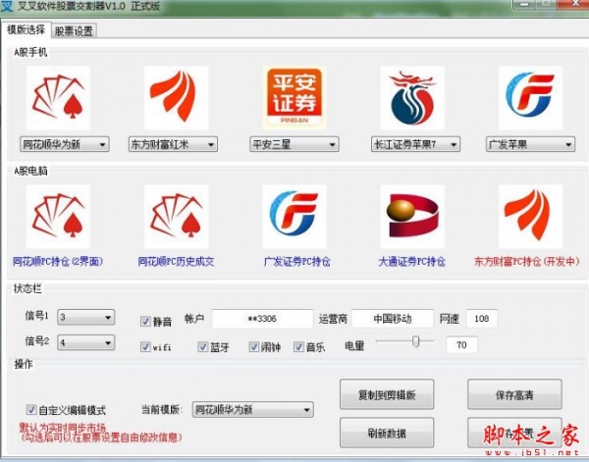
Task: Choose the 平安证券 orange logo icon
Action: pyautogui.click(x=294, y=97)
